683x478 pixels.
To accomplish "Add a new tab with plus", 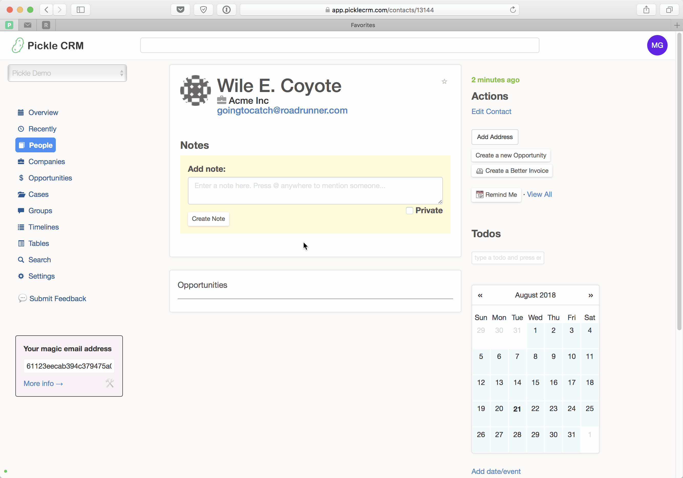I will pyautogui.click(x=677, y=25).
